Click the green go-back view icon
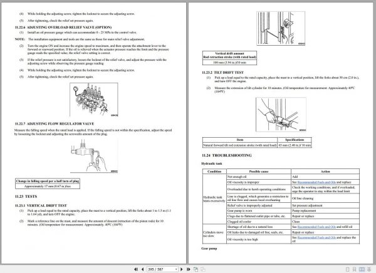Viewport: 376px width, 273px height. tap(196, 269)
